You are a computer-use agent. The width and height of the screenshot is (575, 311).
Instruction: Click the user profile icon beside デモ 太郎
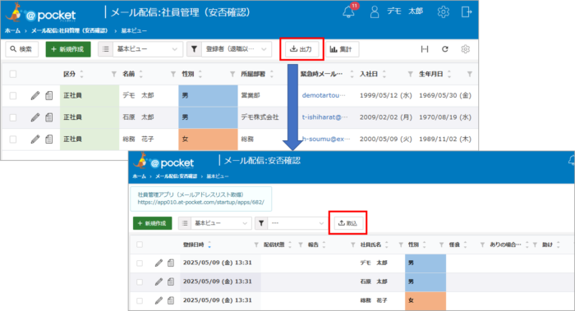point(375,11)
